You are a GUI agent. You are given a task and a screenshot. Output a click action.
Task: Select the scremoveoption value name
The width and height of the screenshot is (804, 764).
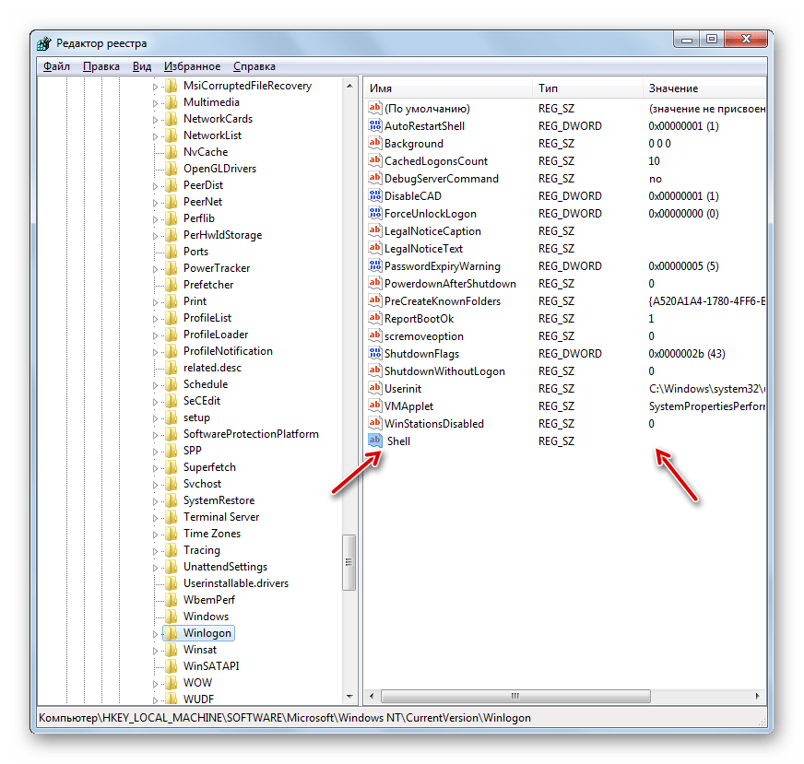click(424, 336)
